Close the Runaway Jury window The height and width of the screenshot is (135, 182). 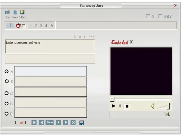click(x=175, y=5)
